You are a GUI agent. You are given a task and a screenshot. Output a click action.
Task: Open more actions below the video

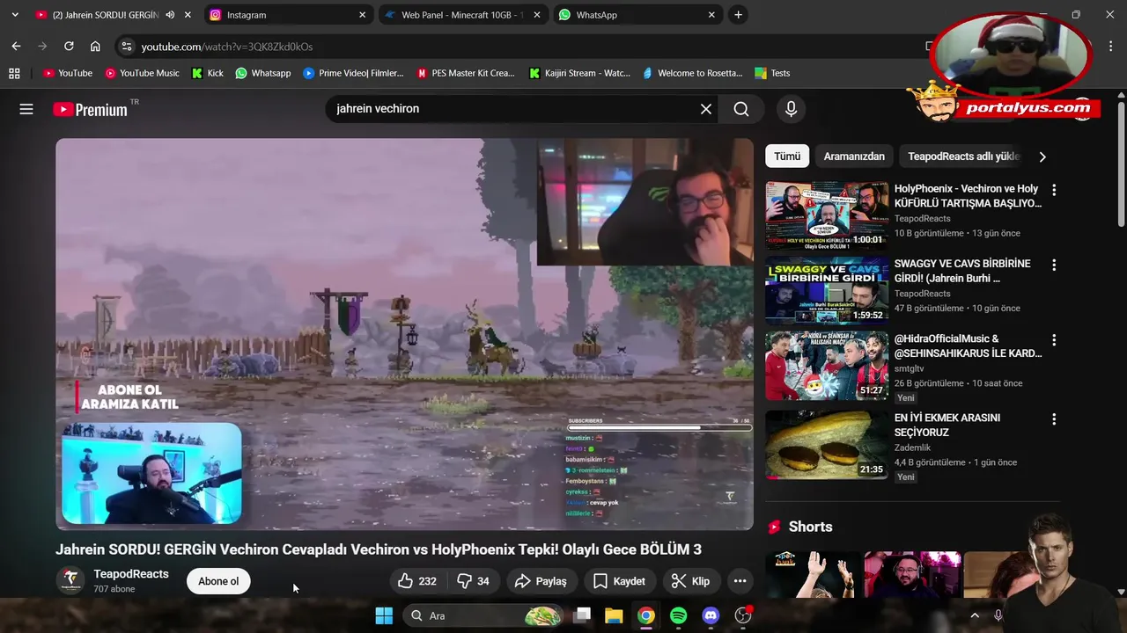pyautogui.click(x=740, y=581)
